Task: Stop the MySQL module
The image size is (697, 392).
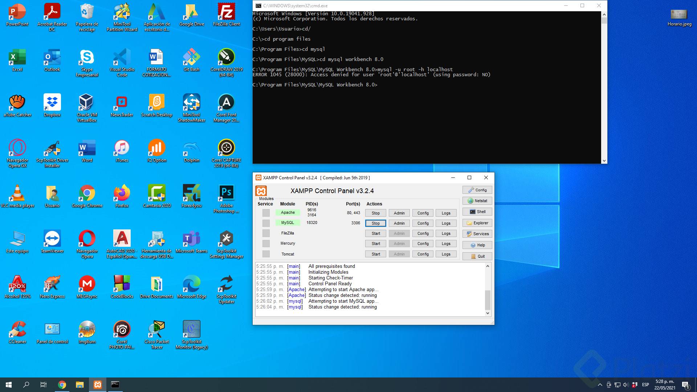Action: tap(376, 223)
